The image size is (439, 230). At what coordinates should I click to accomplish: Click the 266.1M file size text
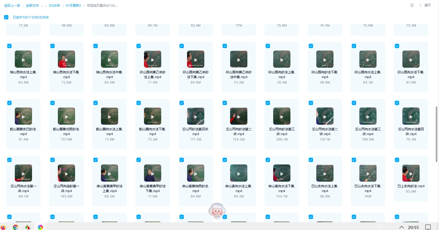point(282,139)
